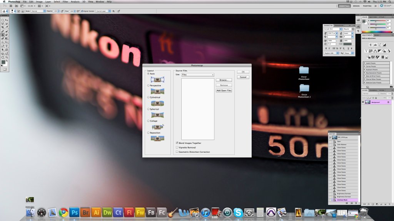Open the Oscar Photoshoot 2 desktop folder
Viewport: 394px width, 221px height.
[x=304, y=91]
